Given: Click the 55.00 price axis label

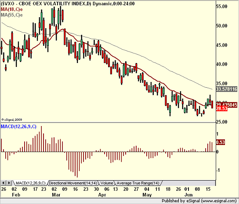Looking at the screenshot, I should pos(221,7).
